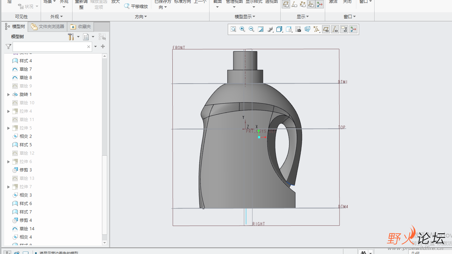Toggle axis display in ribbon 显示 group
452x254 pixels.
(294, 4)
